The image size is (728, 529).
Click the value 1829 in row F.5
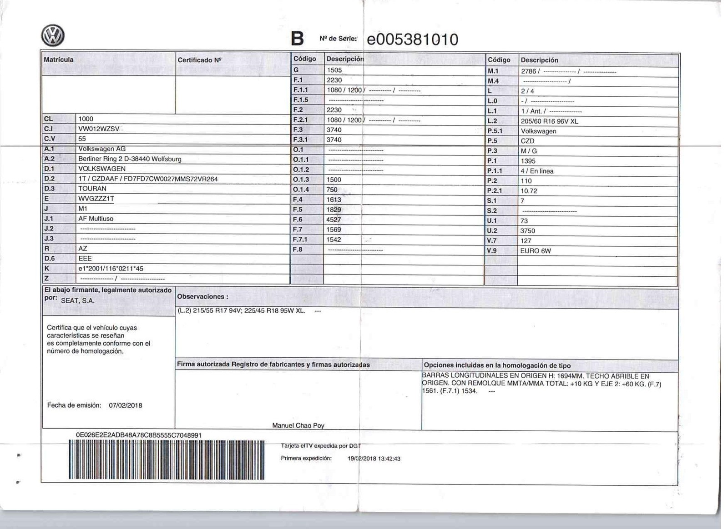(x=334, y=210)
